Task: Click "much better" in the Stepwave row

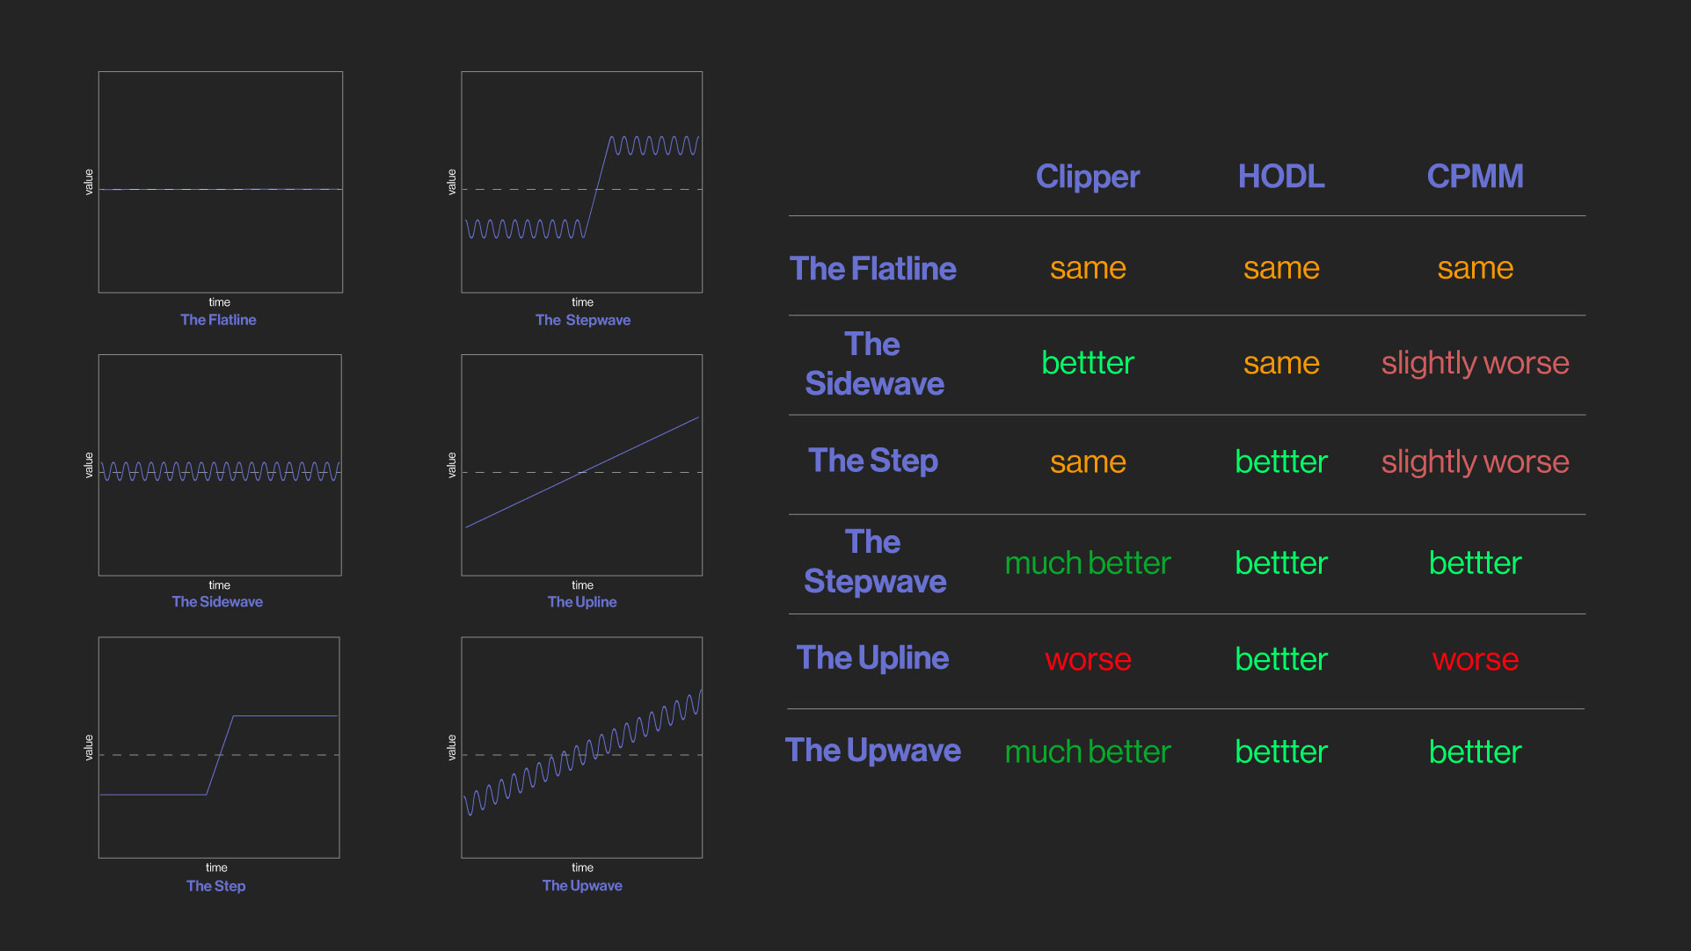Action: (x=1088, y=563)
